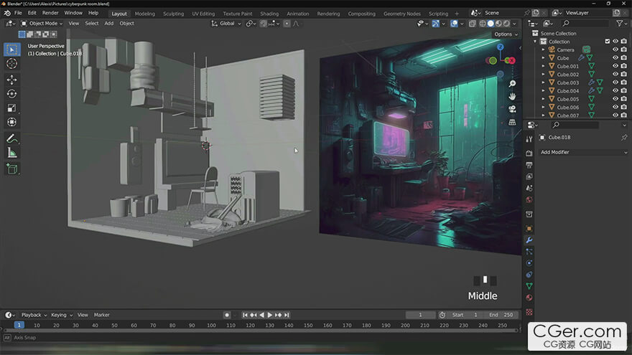Open the World properties tab

click(529, 199)
